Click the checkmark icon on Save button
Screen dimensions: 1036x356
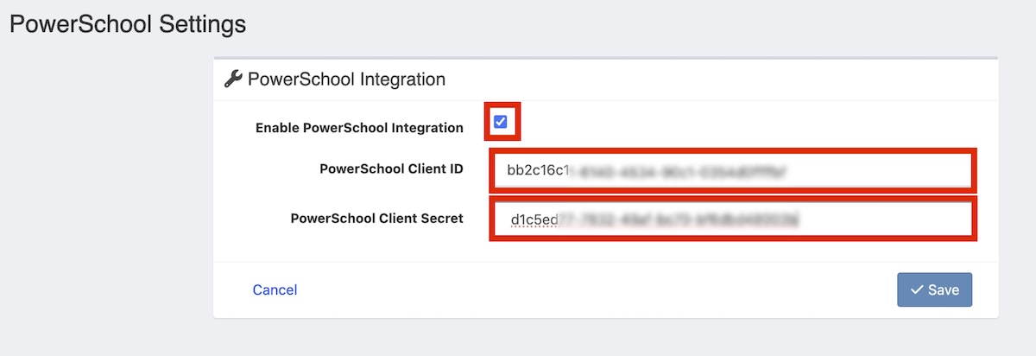pyautogui.click(x=916, y=290)
